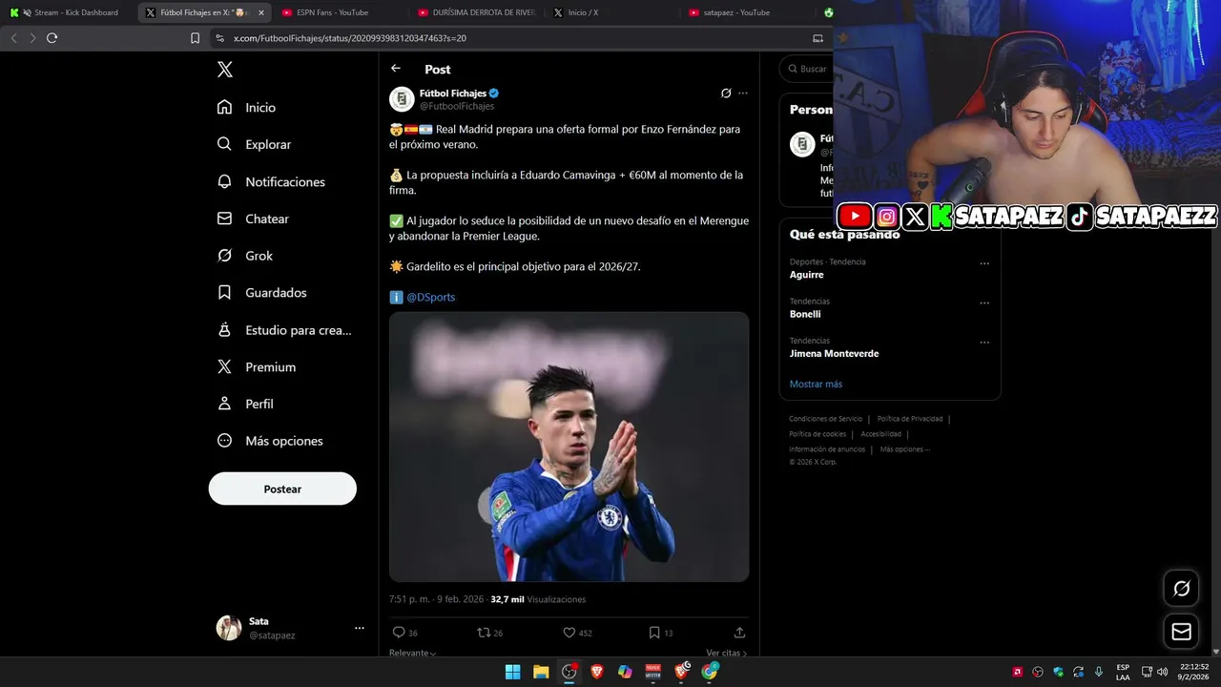
Task: Open Fútbol Fichajes profile avatar
Action: (402, 99)
